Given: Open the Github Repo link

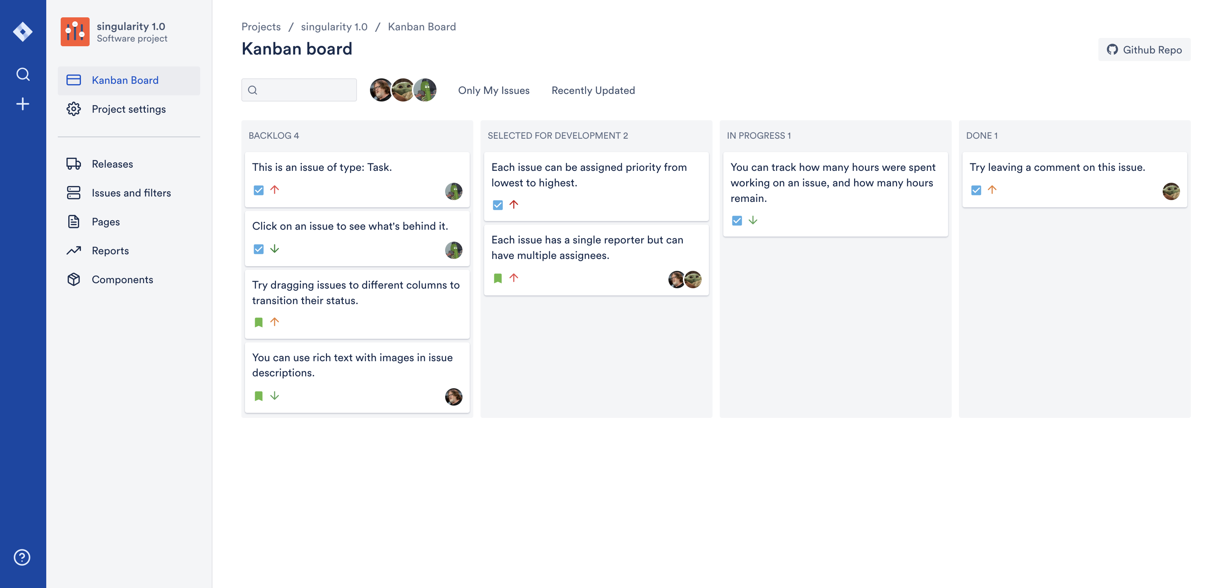Looking at the screenshot, I should pyautogui.click(x=1144, y=50).
